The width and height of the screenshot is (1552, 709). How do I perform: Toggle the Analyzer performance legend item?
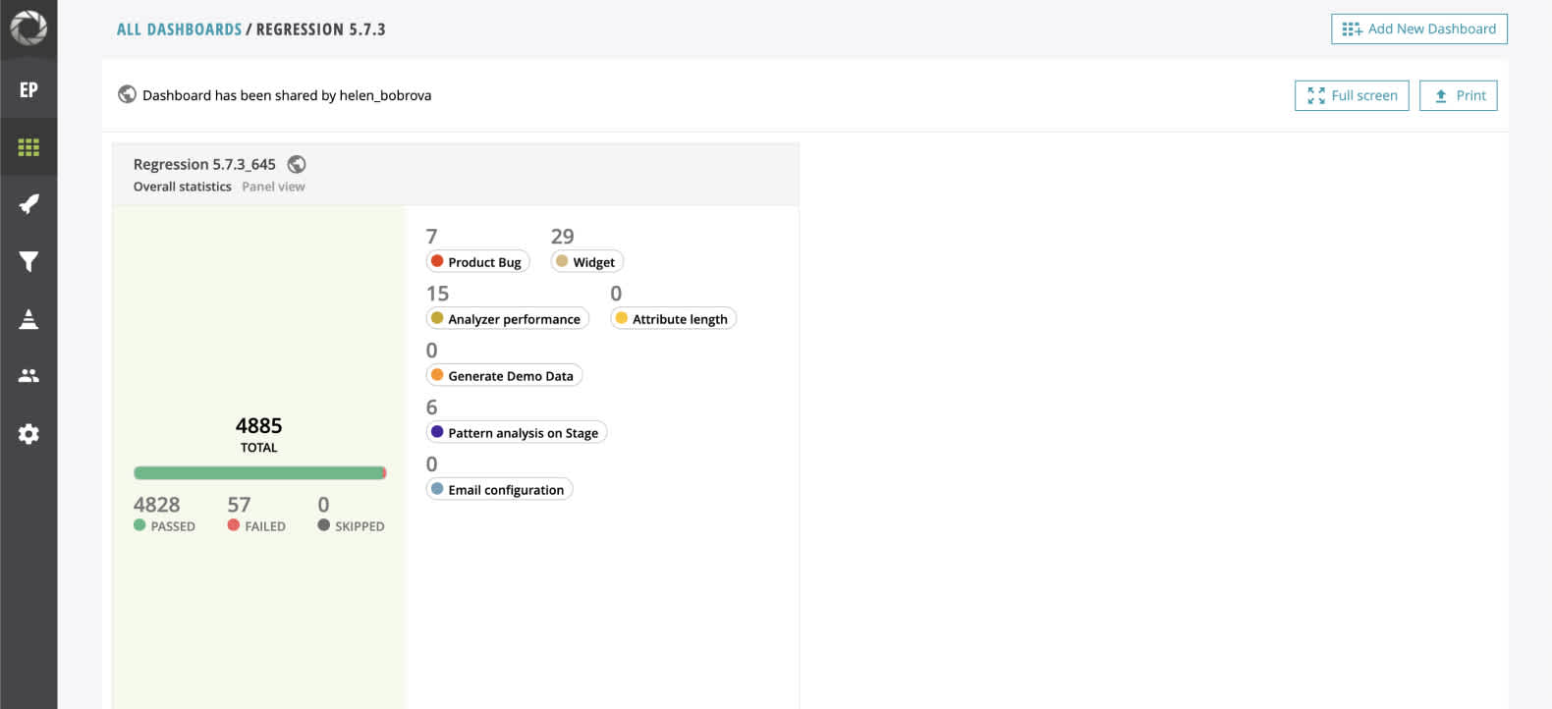coord(508,318)
